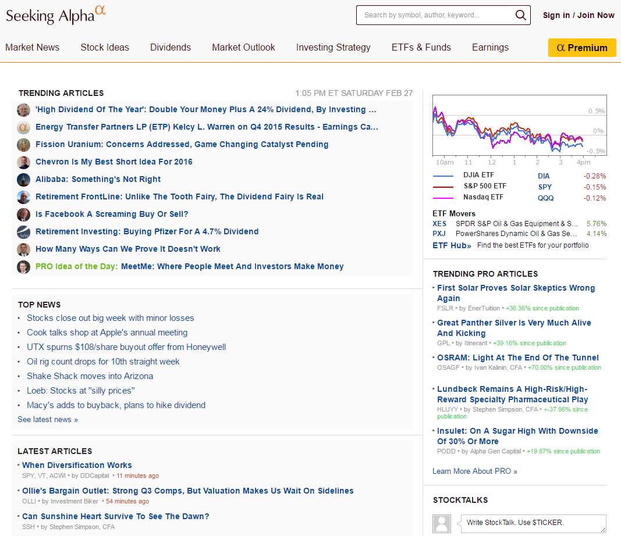Open 'Can Sunshine Heart Survive' article

point(116,517)
